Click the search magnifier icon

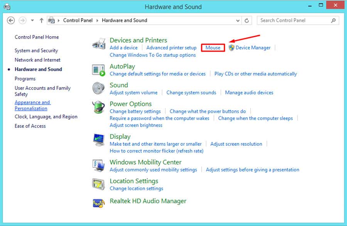(x=333, y=20)
